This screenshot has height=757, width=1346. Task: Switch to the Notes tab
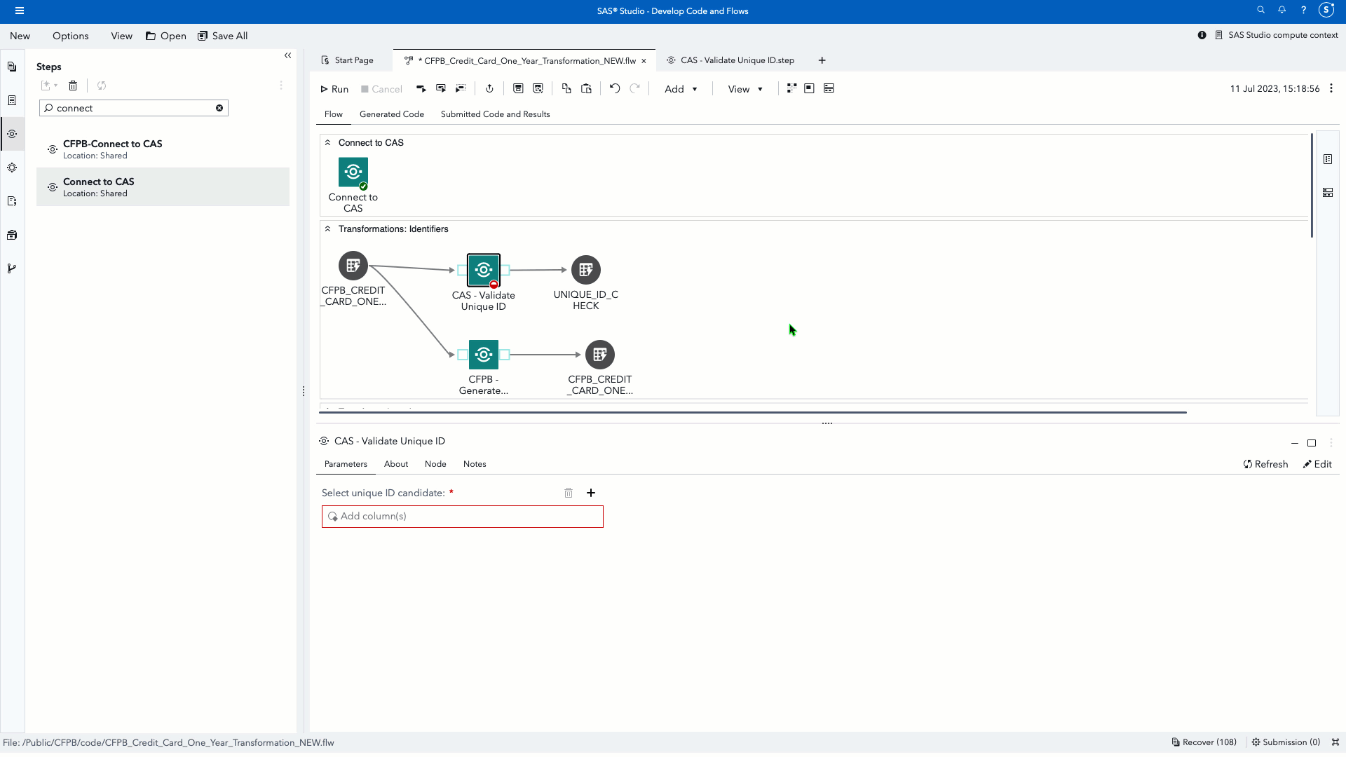[475, 464]
